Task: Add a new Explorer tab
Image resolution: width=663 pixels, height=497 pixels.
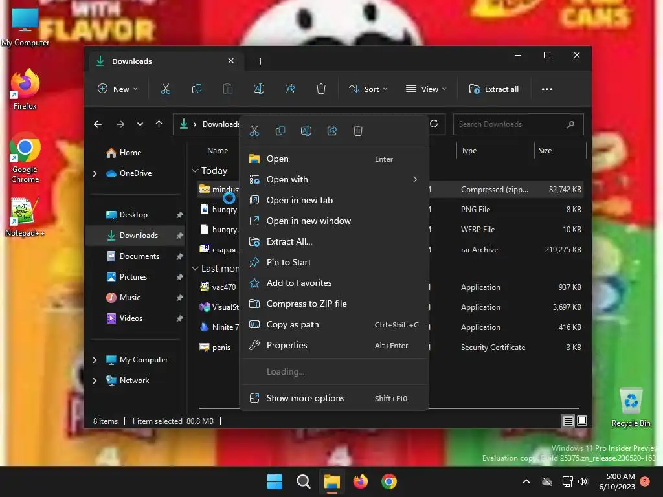Action: (260, 61)
